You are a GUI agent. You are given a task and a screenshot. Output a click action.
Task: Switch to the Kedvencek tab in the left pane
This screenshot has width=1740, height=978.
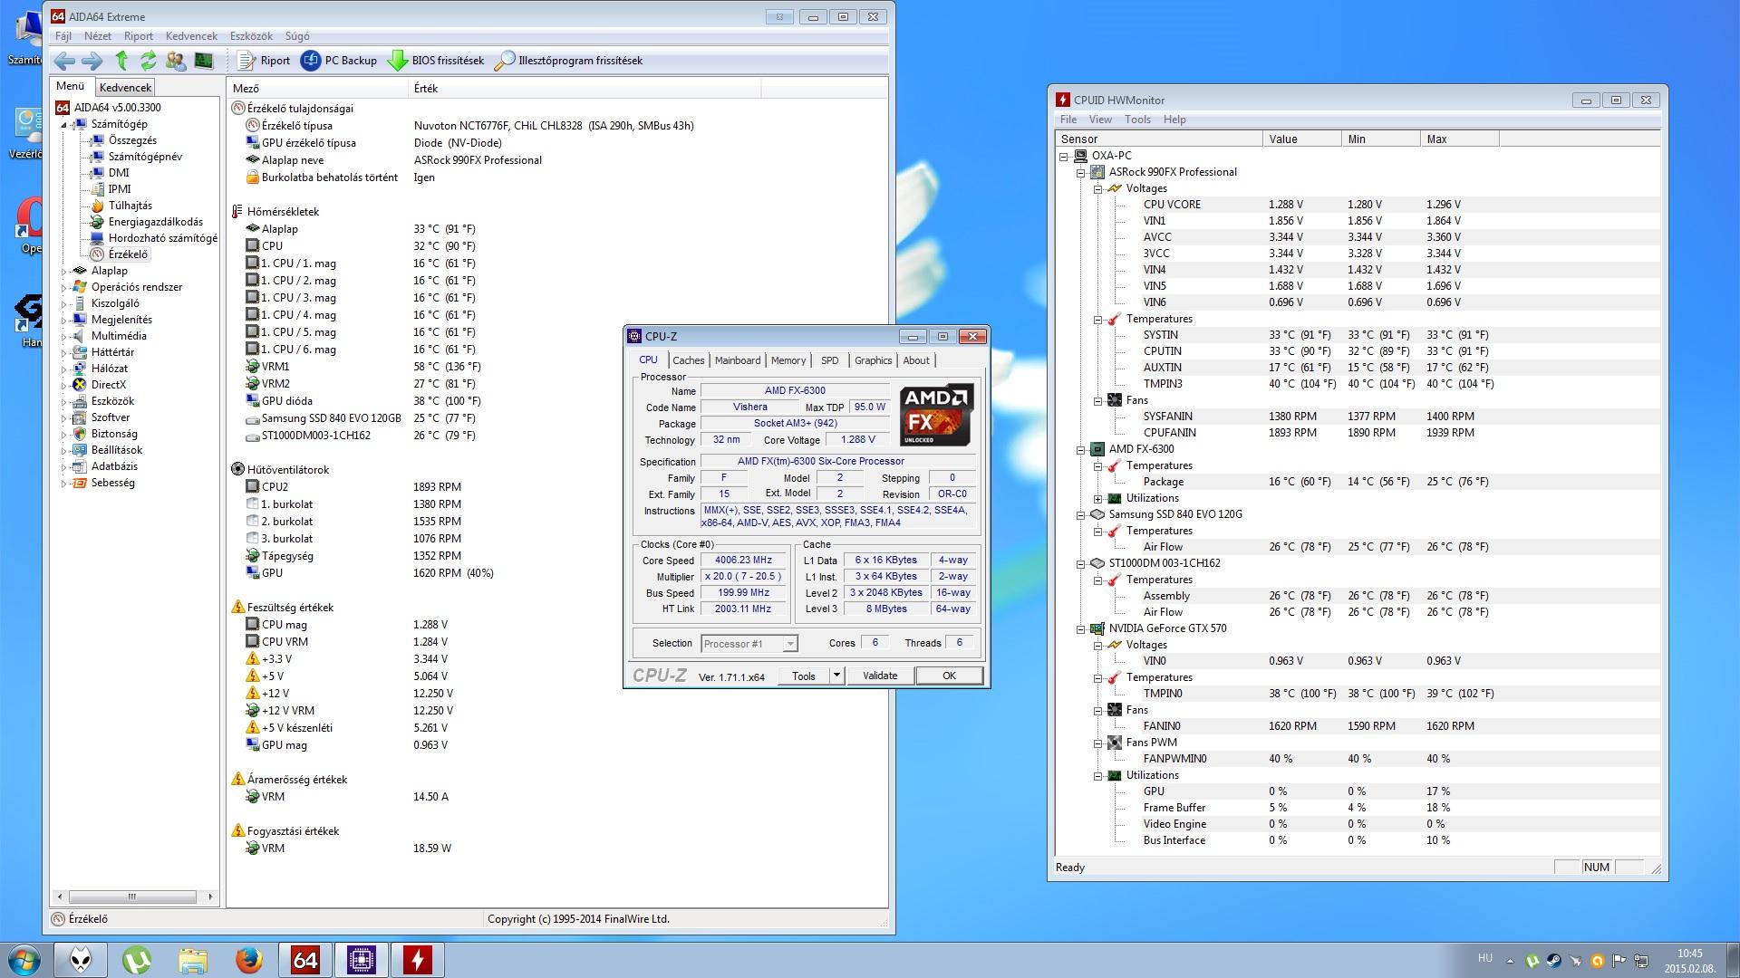coord(125,88)
